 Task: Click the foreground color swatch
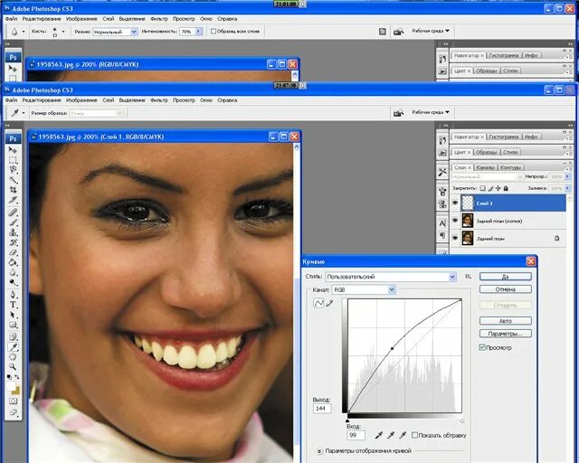(11, 386)
